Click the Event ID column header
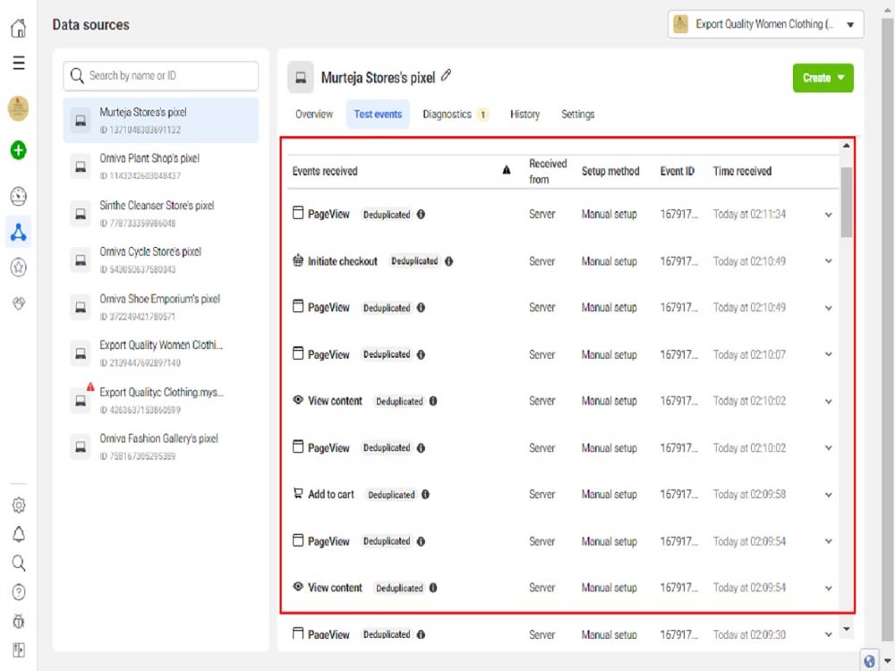 (677, 171)
